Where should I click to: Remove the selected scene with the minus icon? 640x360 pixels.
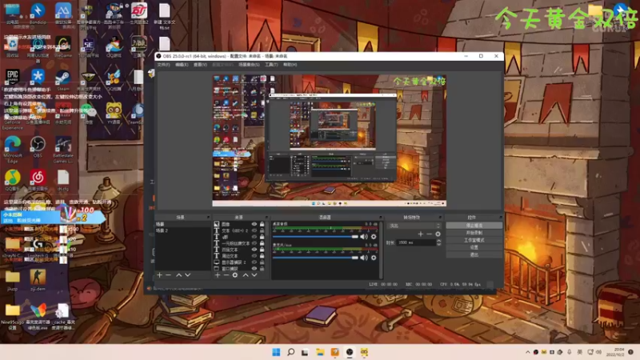[168, 275]
